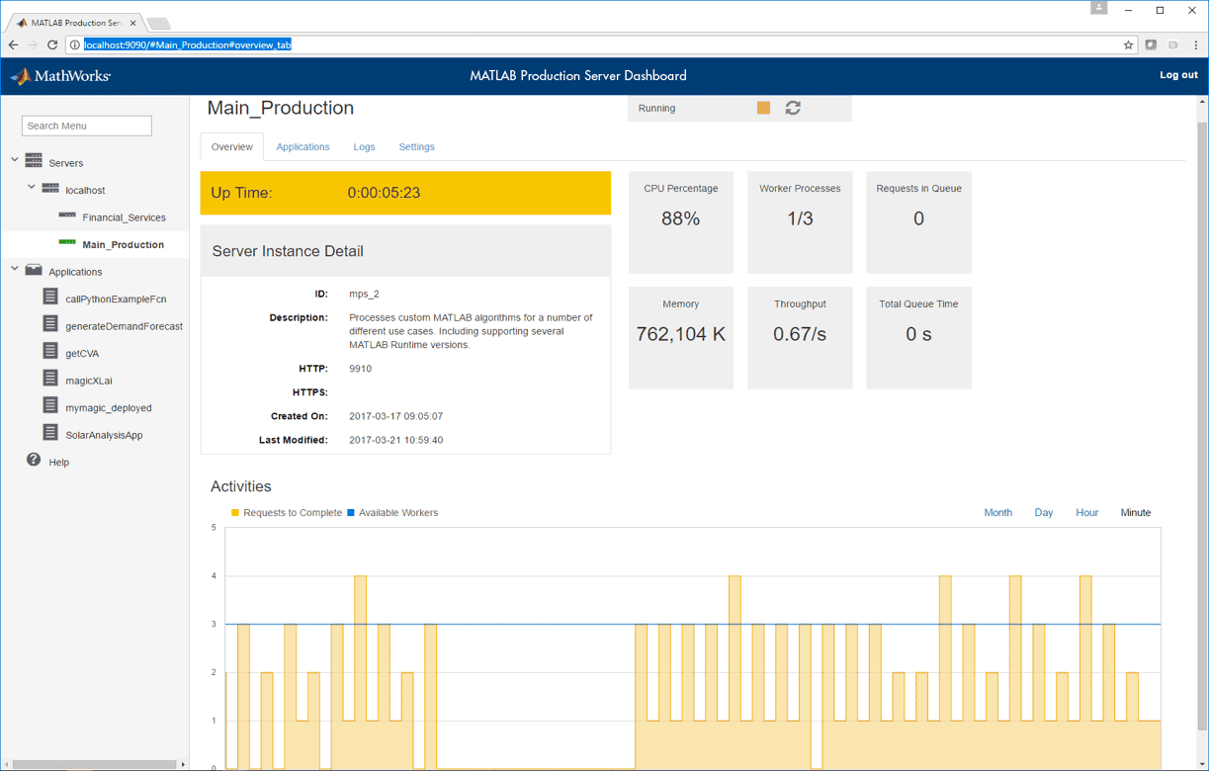Click the Servers rack icon in sidebar
Image resolution: width=1209 pixels, height=771 pixels.
click(x=35, y=161)
